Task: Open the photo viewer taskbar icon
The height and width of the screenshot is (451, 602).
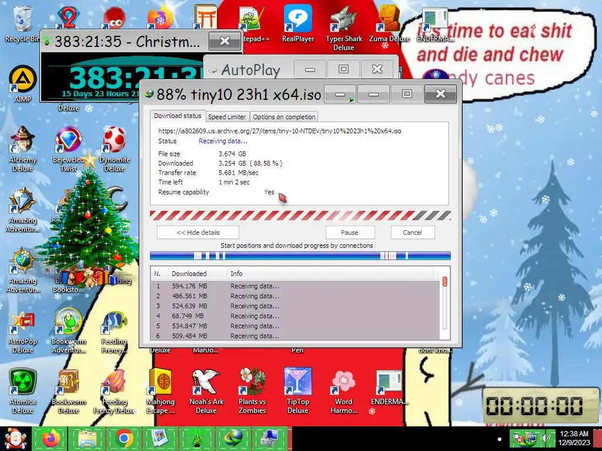Action: pos(160,439)
